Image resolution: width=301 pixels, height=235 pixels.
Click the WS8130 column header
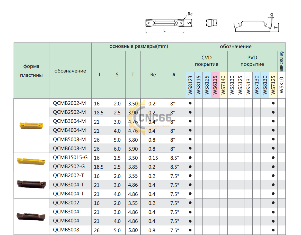pos(265,85)
